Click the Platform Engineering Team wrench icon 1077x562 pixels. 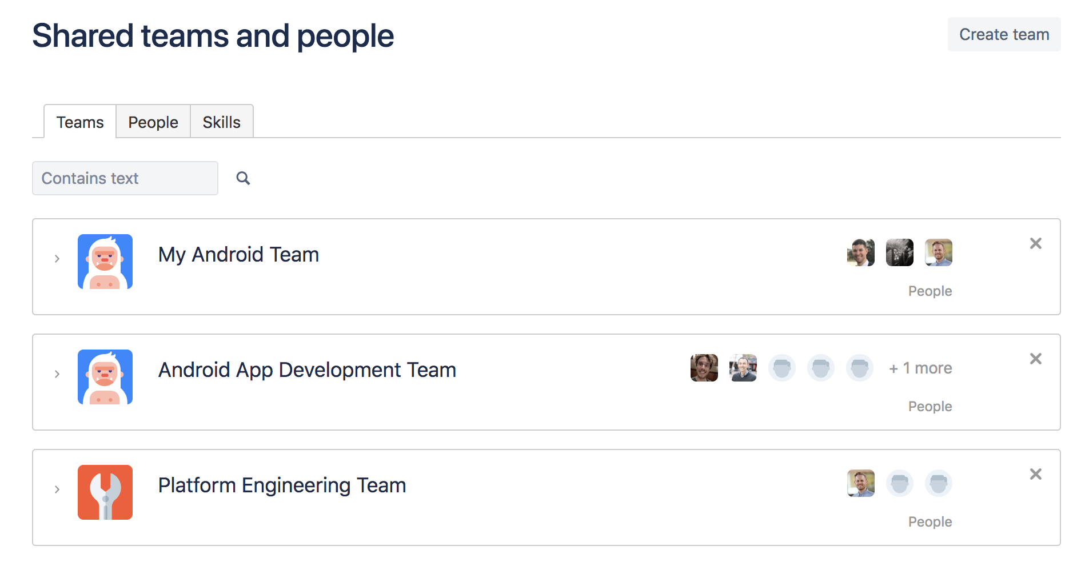[x=105, y=492]
